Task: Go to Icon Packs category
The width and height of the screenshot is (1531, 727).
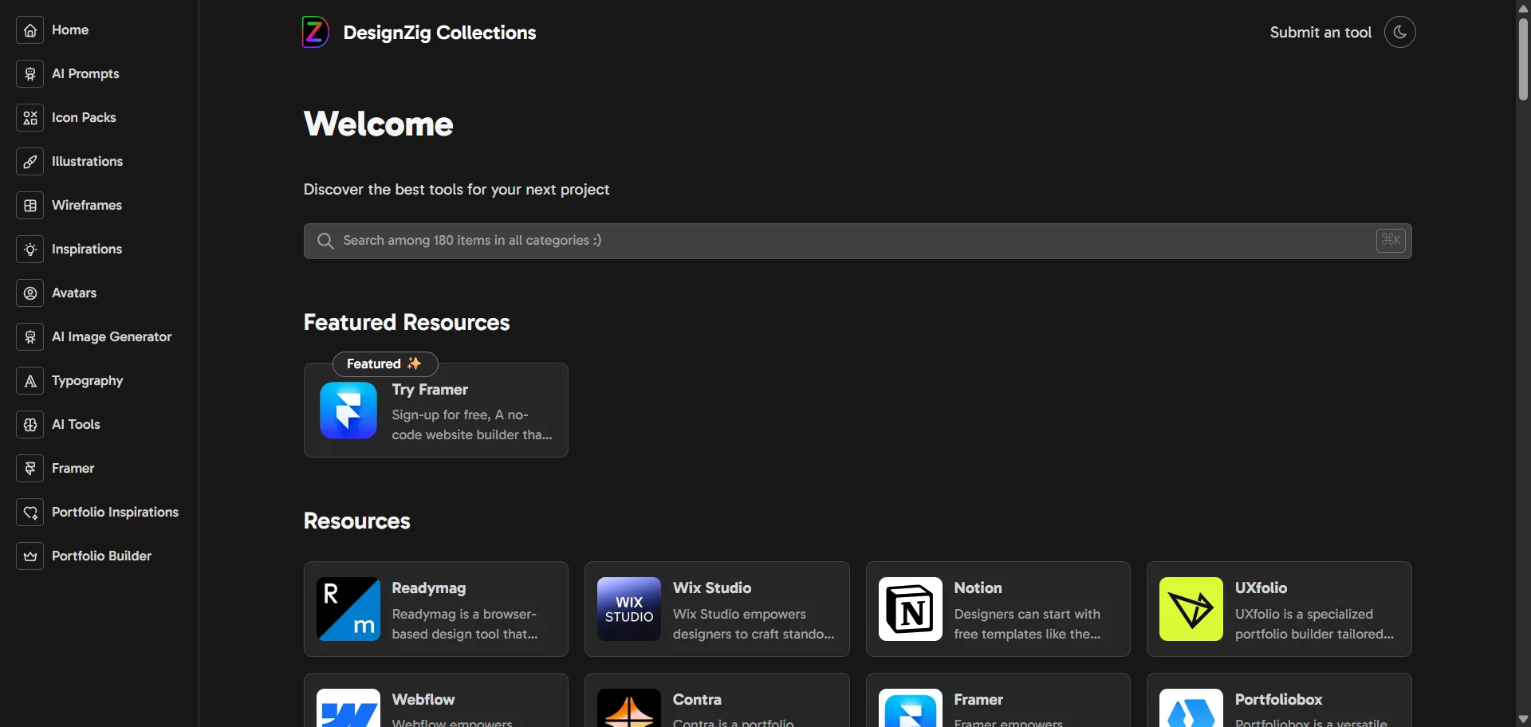Action: coord(84,118)
